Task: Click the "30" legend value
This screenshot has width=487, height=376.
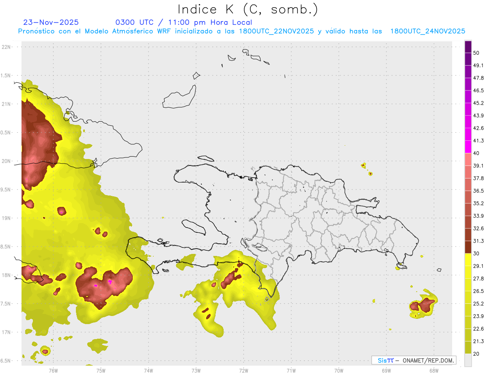Action: point(476,254)
